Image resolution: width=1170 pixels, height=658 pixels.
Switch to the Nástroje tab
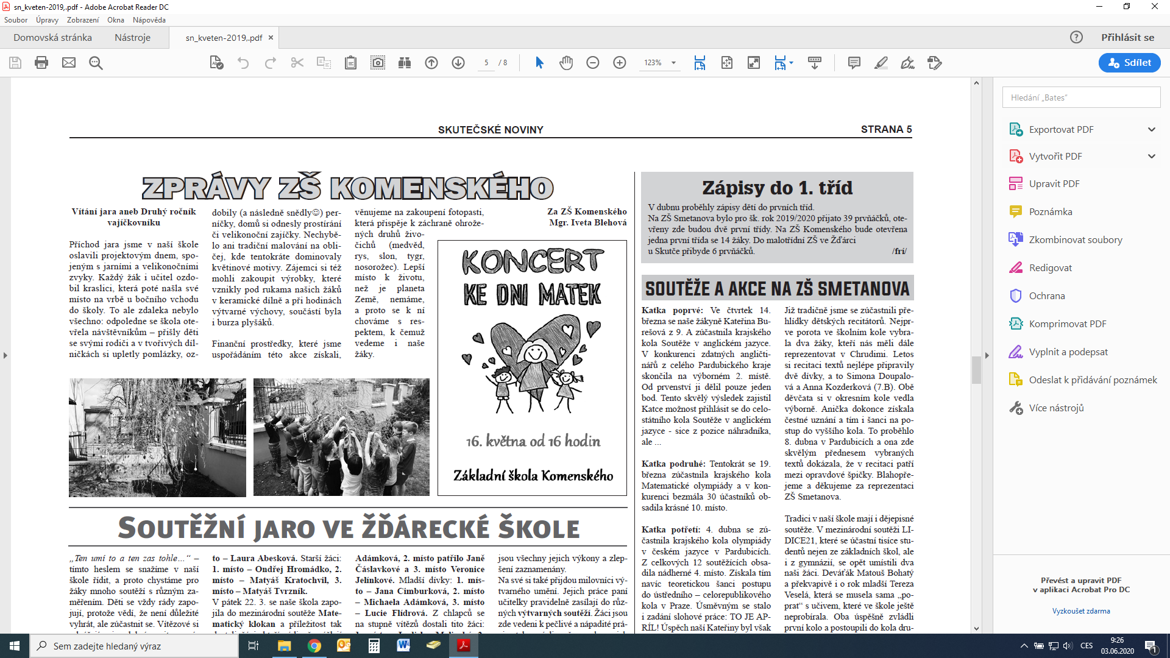[x=132, y=37]
